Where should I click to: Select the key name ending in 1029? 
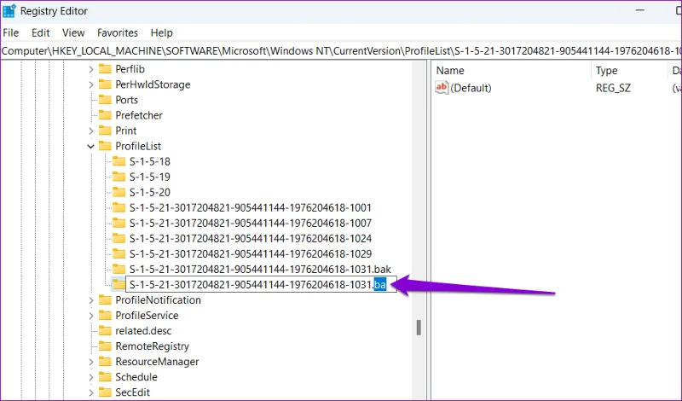click(251, 254)
